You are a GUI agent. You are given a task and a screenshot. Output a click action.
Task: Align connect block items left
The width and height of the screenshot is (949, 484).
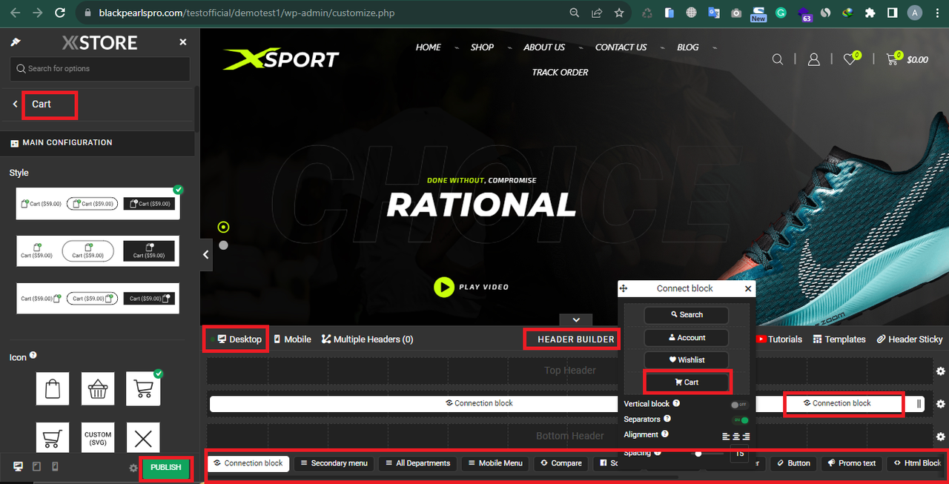pos(726,436)
